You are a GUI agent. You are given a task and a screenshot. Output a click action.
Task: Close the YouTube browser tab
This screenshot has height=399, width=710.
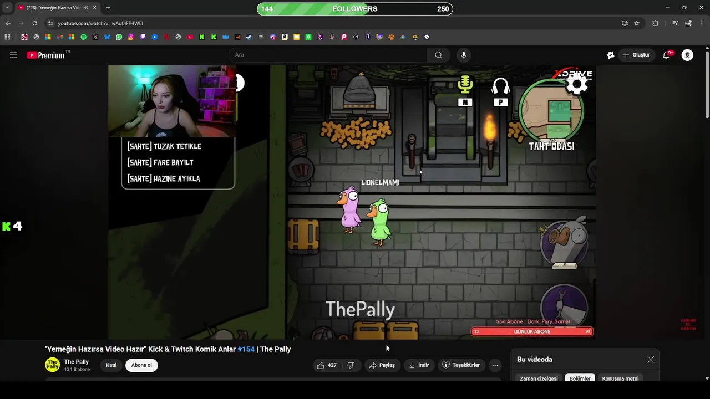click(95, 8)
